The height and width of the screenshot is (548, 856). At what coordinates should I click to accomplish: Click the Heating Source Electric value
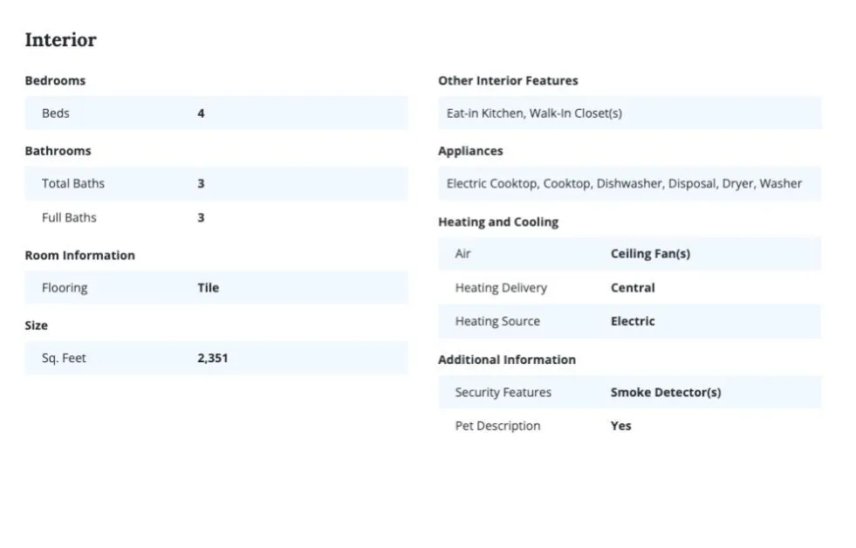(633, 321)
